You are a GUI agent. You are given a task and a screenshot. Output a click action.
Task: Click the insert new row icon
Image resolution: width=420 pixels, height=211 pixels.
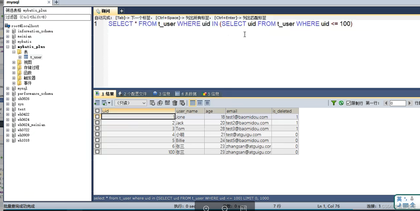coord(152,103)
